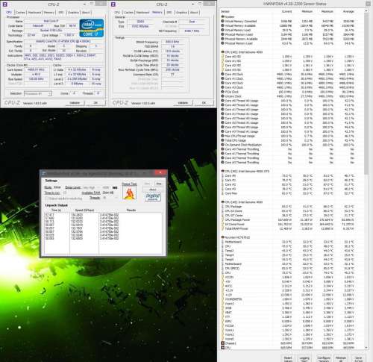Image resolution: width=373 pixels, height=362 pixels.
Task: Click the CPU GT Cores row label
Action: click(x=233, y=216)
